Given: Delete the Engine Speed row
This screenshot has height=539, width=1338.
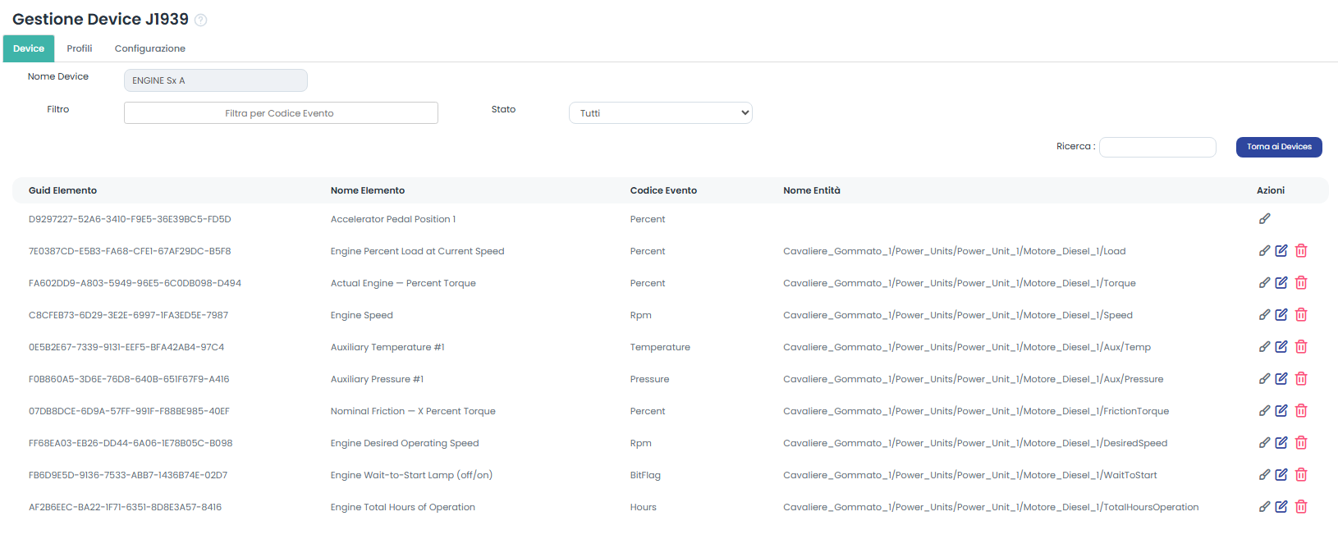Looking at the screenshot, I should [1301, 315].
